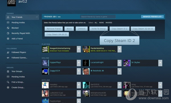Tick the checkbox for KeaganExtremeGaming

[x=79, y=49]
